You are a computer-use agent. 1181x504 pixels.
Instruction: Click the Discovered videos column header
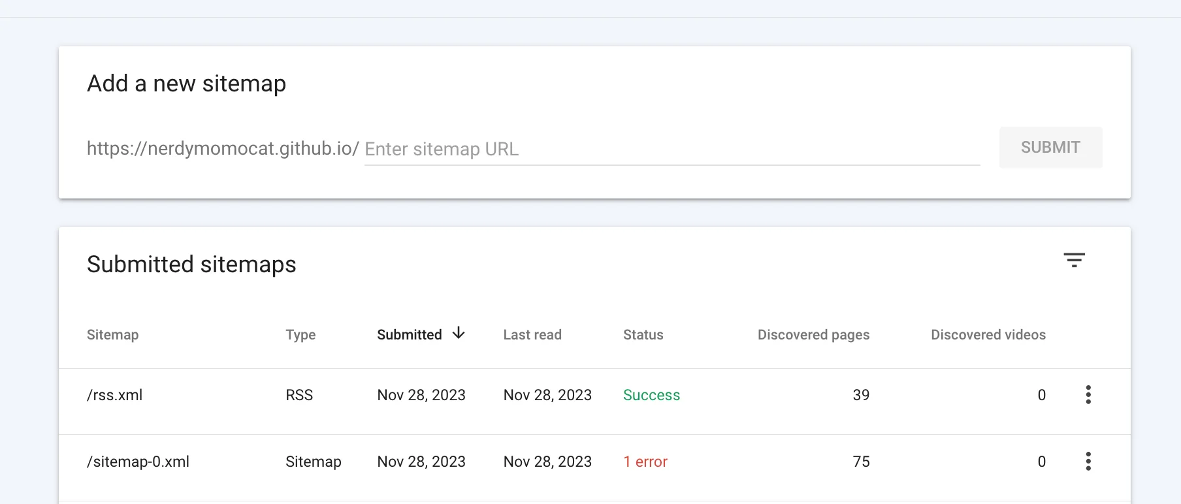tap(988, 335)
